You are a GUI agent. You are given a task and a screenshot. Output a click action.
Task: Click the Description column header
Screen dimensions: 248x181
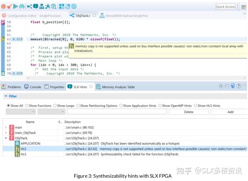coord(73,122)
